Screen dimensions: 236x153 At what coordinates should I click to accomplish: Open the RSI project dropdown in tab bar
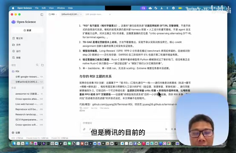(53, 14)
